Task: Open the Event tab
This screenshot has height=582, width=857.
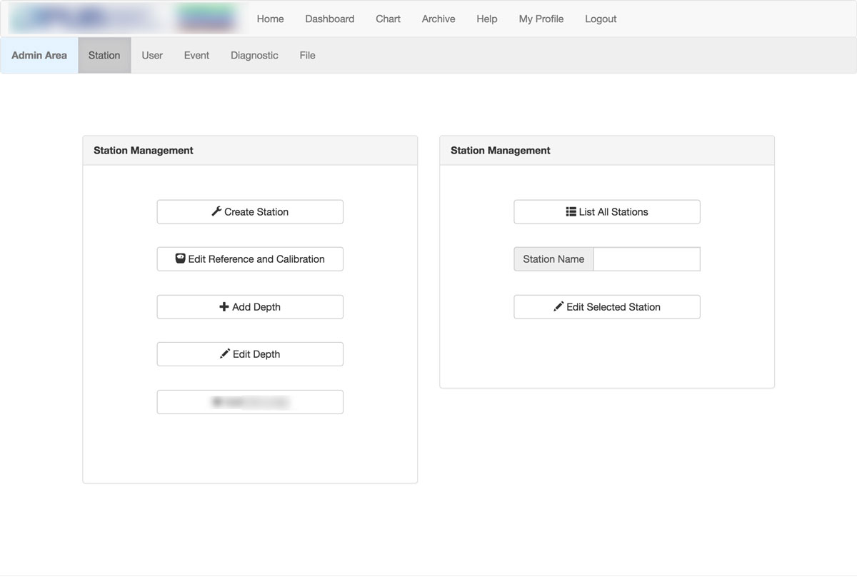Action: (196, 54)
